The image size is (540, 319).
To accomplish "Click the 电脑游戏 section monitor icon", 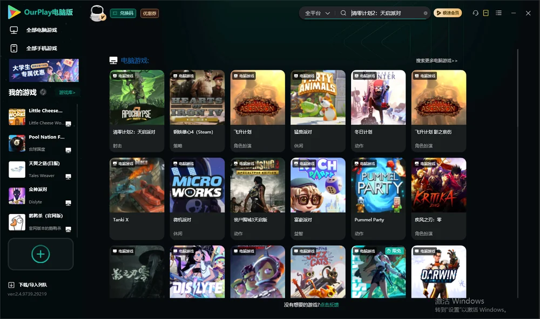I will [113, 60].
